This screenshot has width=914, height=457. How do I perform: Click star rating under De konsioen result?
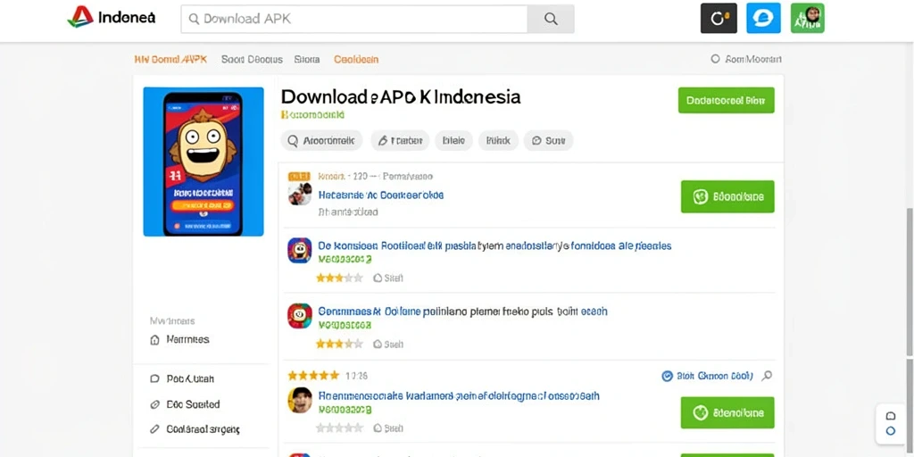tap(339, 278)
